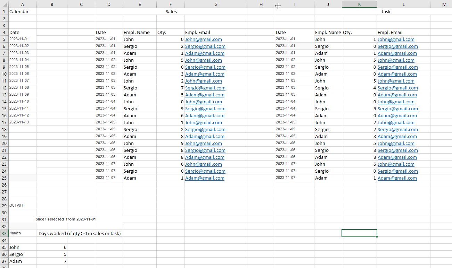The width and height of the screenshot is (452, 268).
Task: Click the task title cell
Action: [x=383, y=11]
